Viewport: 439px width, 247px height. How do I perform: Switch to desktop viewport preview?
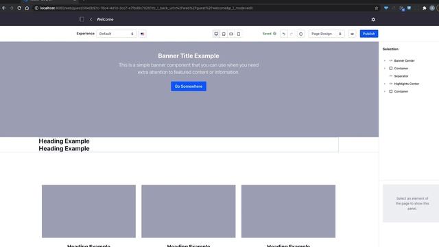[216, 34]
